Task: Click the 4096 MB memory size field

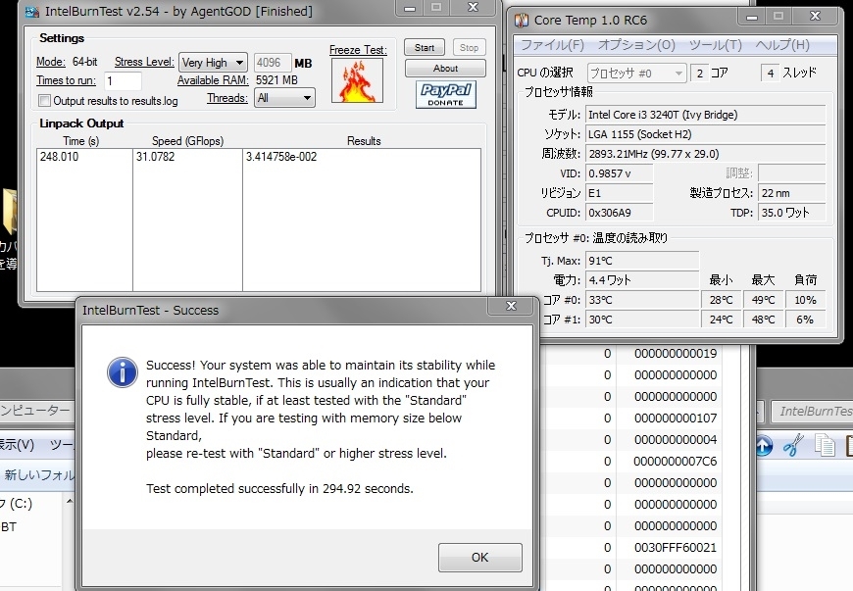Action: point(272,63)
